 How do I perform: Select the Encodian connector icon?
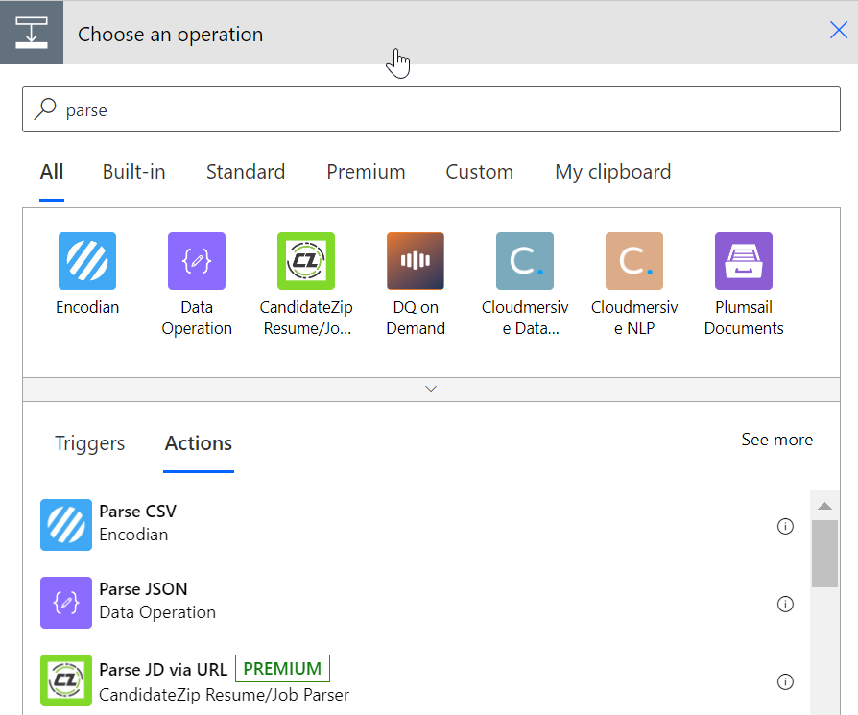pyautogui.click(x=87, y=261)
